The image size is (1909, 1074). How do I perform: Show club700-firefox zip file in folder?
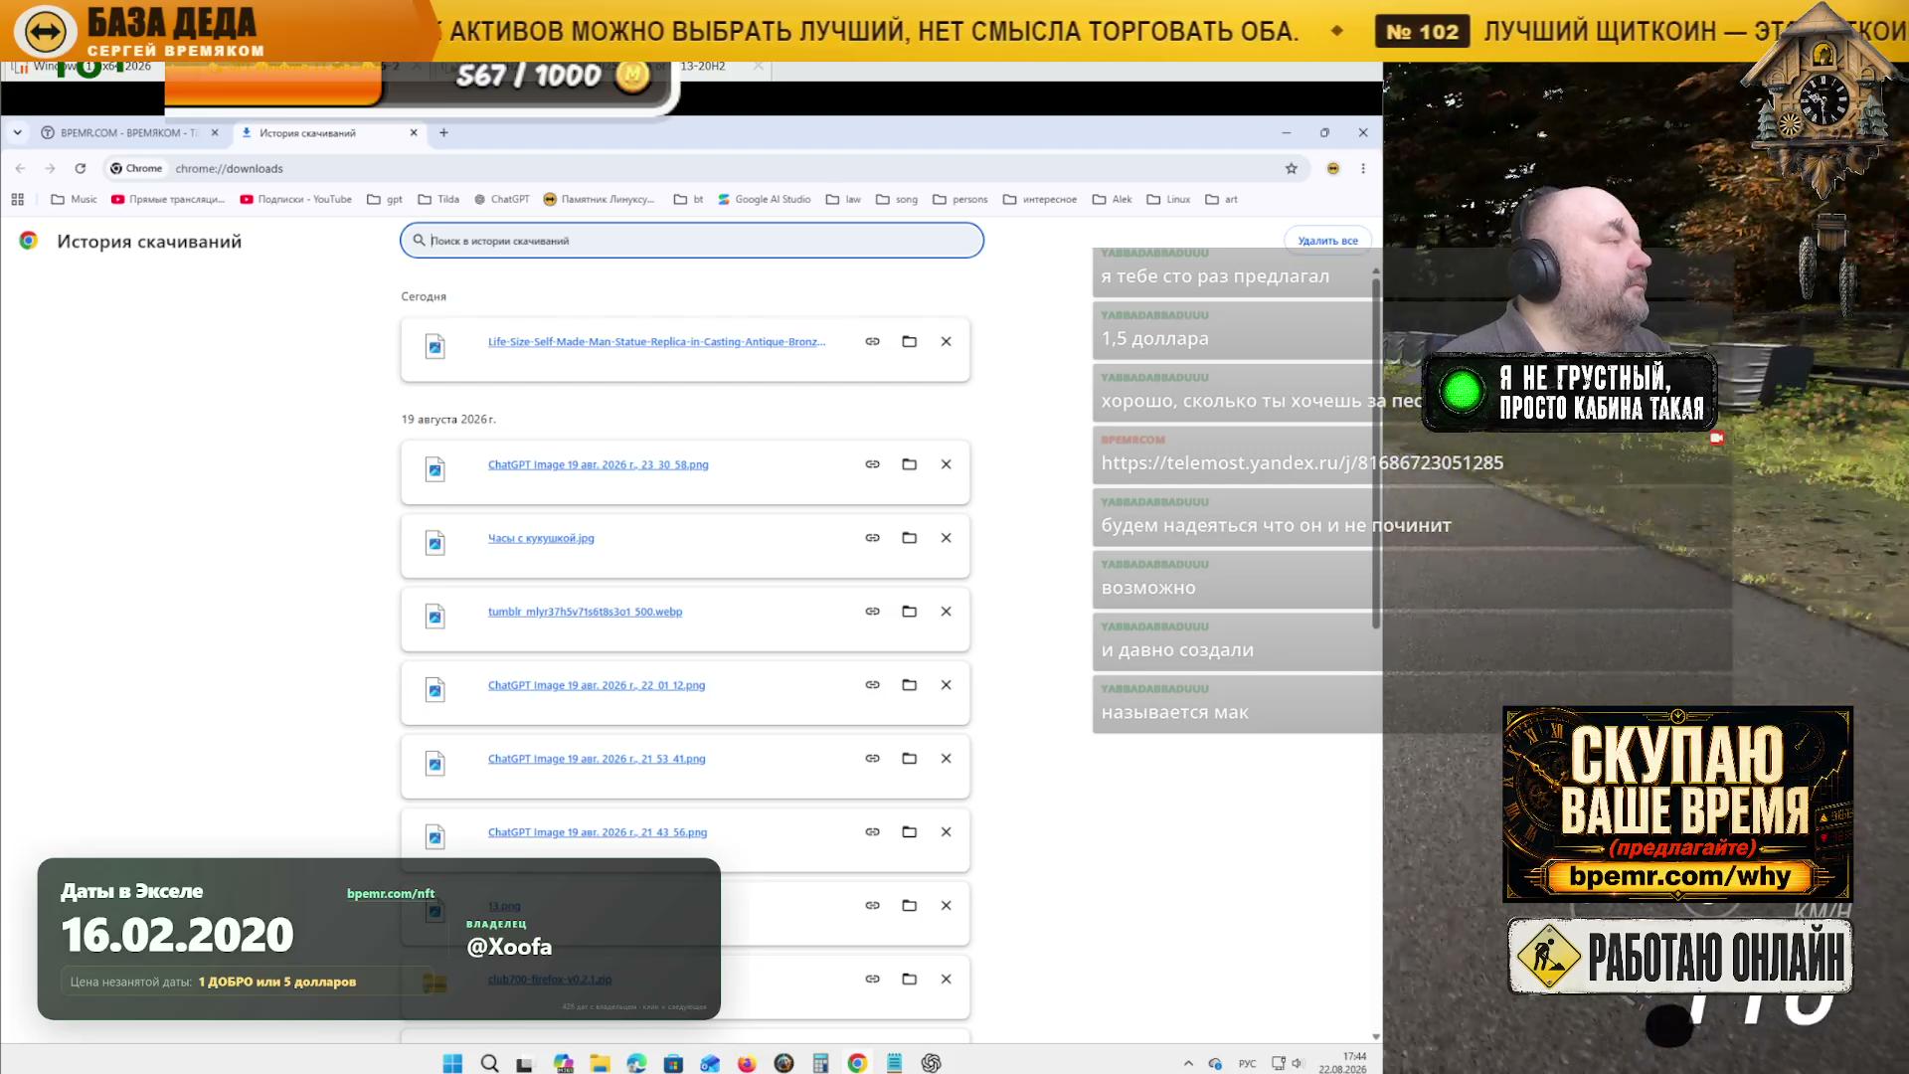[x=909, y=980]
